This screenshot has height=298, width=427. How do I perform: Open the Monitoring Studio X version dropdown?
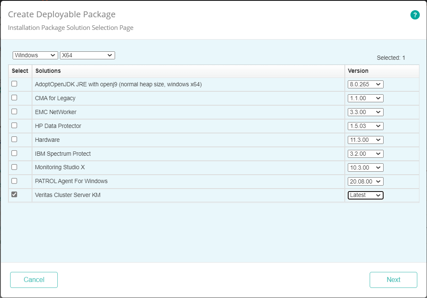(365, 167)
